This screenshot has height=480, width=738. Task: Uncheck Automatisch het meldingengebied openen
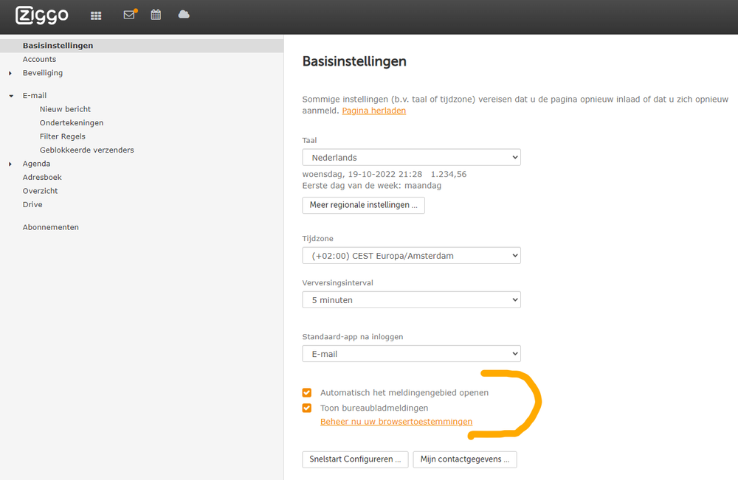(307, 393)
